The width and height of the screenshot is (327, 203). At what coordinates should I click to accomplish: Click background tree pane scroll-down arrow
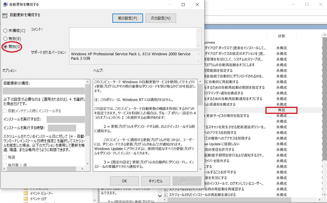(x=95, y=200)
